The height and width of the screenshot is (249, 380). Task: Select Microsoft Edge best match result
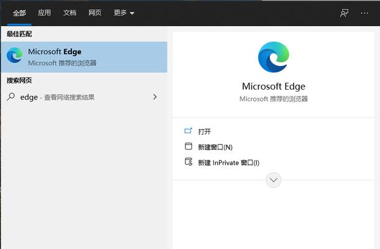(x=84, y=57)
